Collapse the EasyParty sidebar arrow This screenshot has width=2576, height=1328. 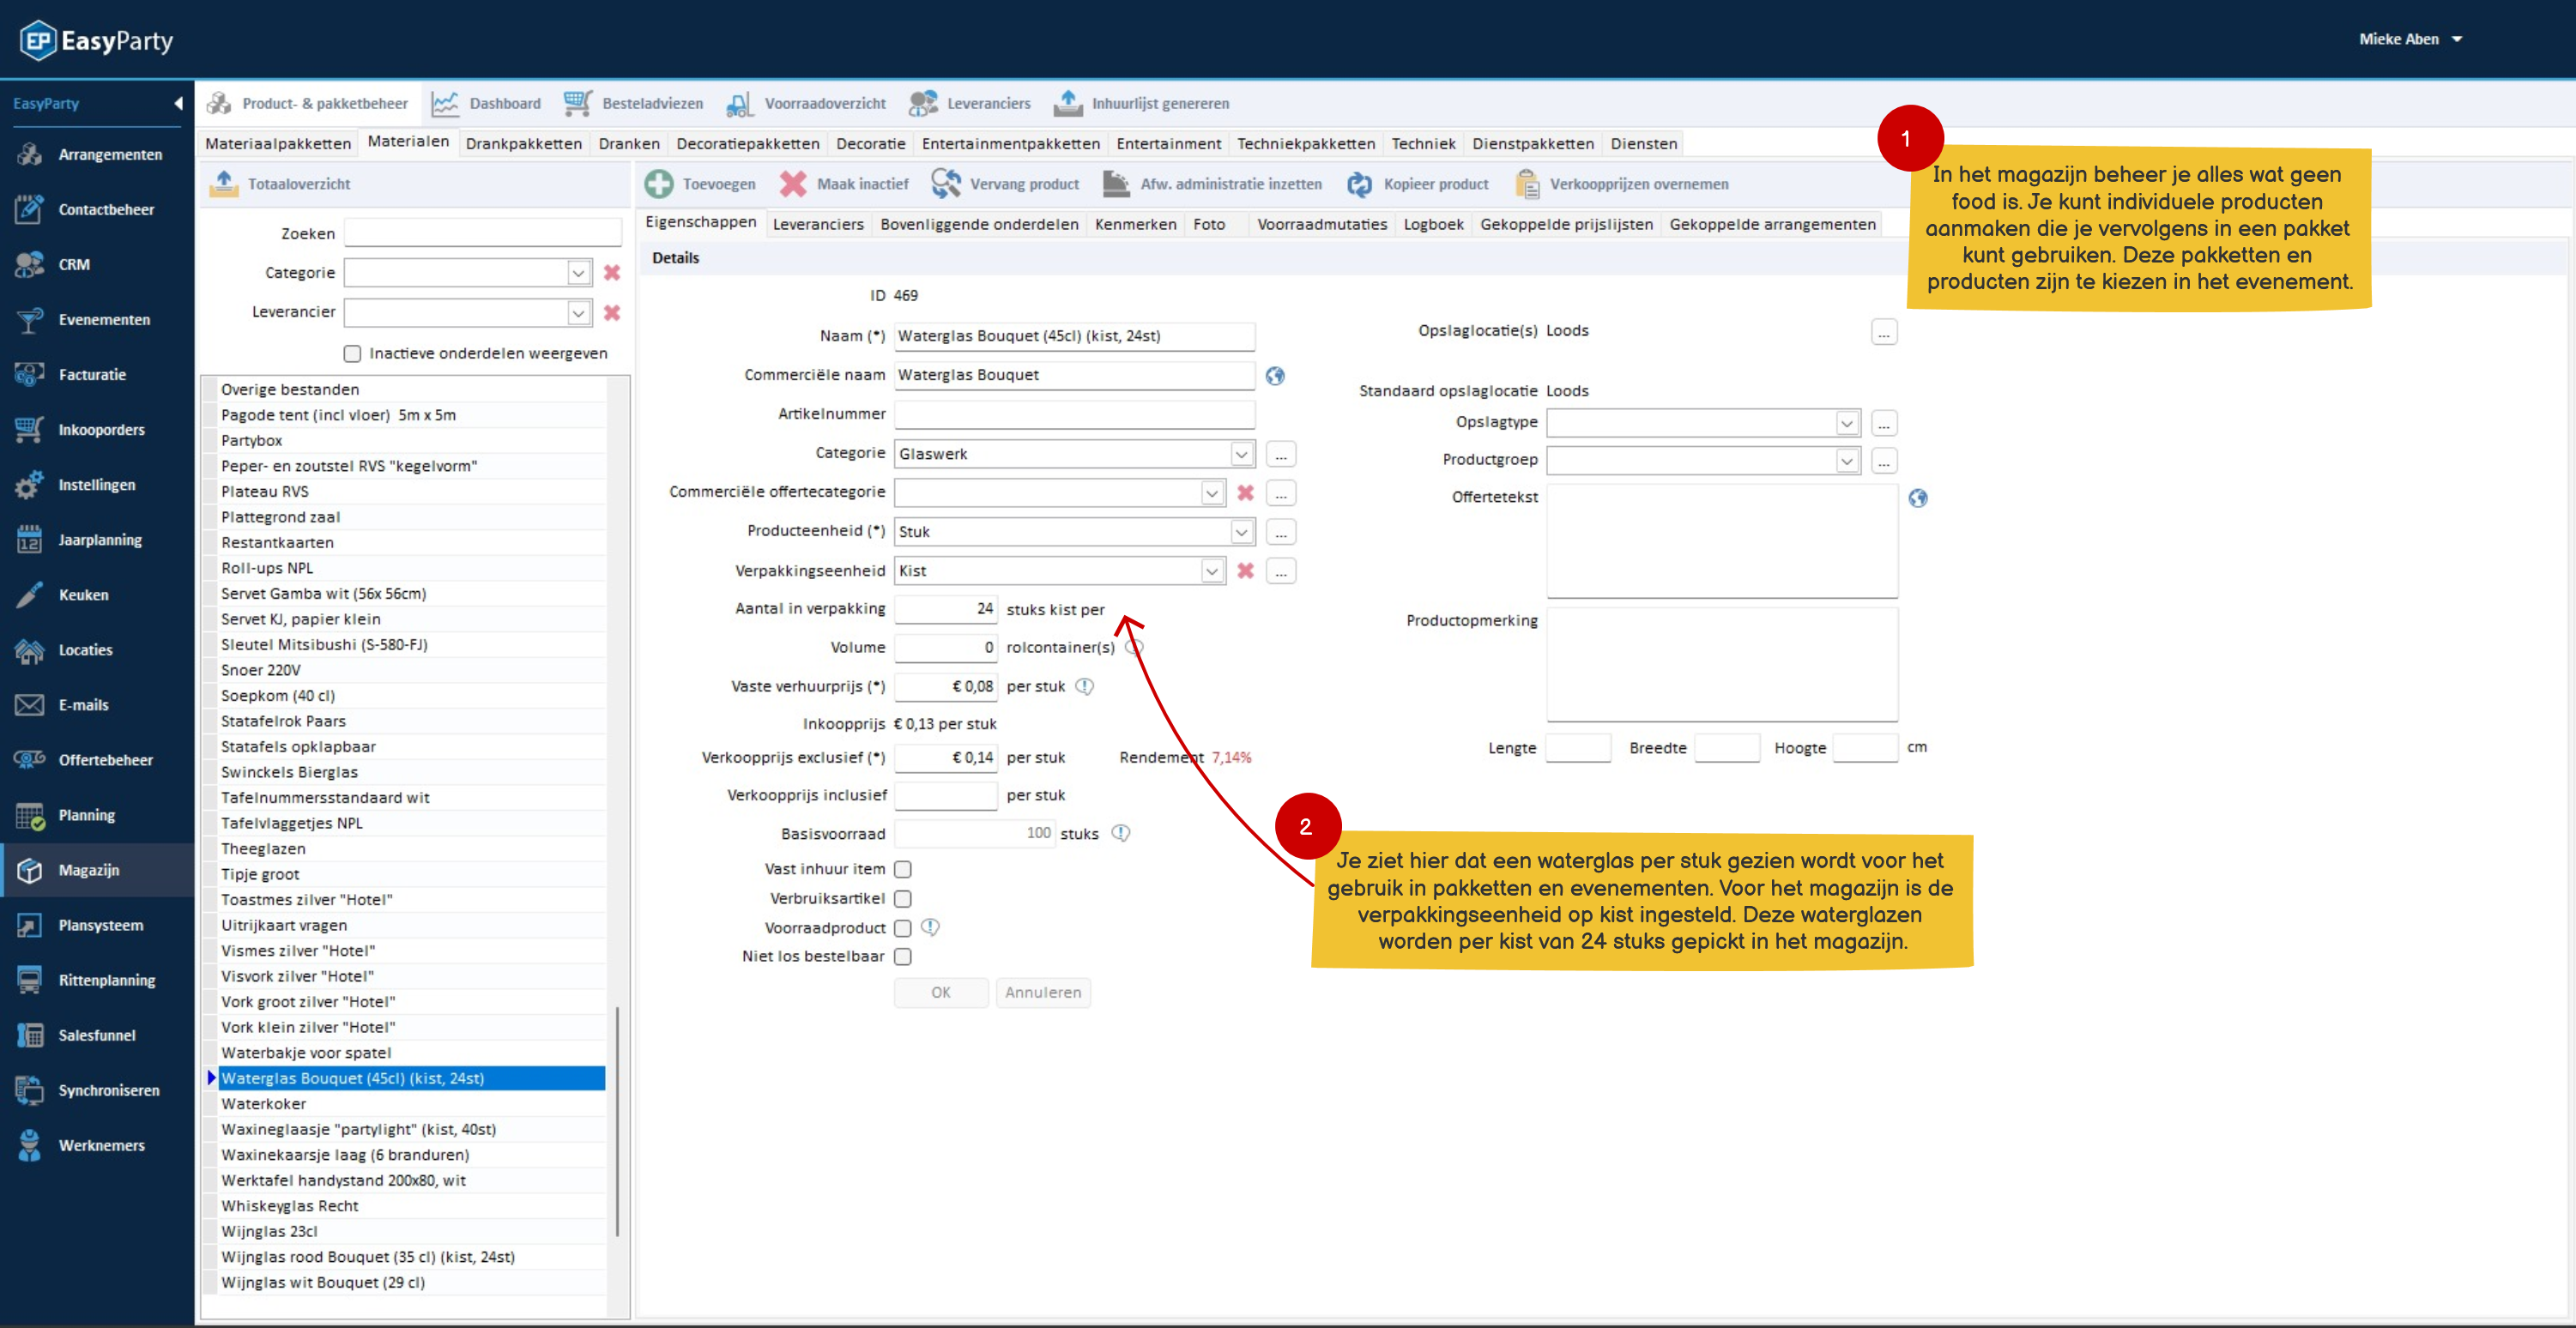[178, 103]
